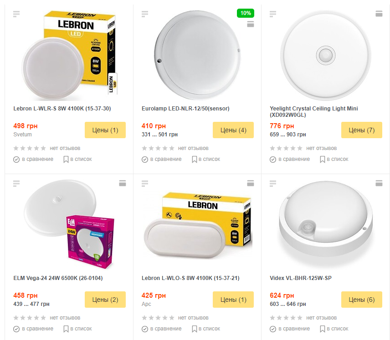Click the 10% discount badge on Eurolamp

[x=245, y=13]
